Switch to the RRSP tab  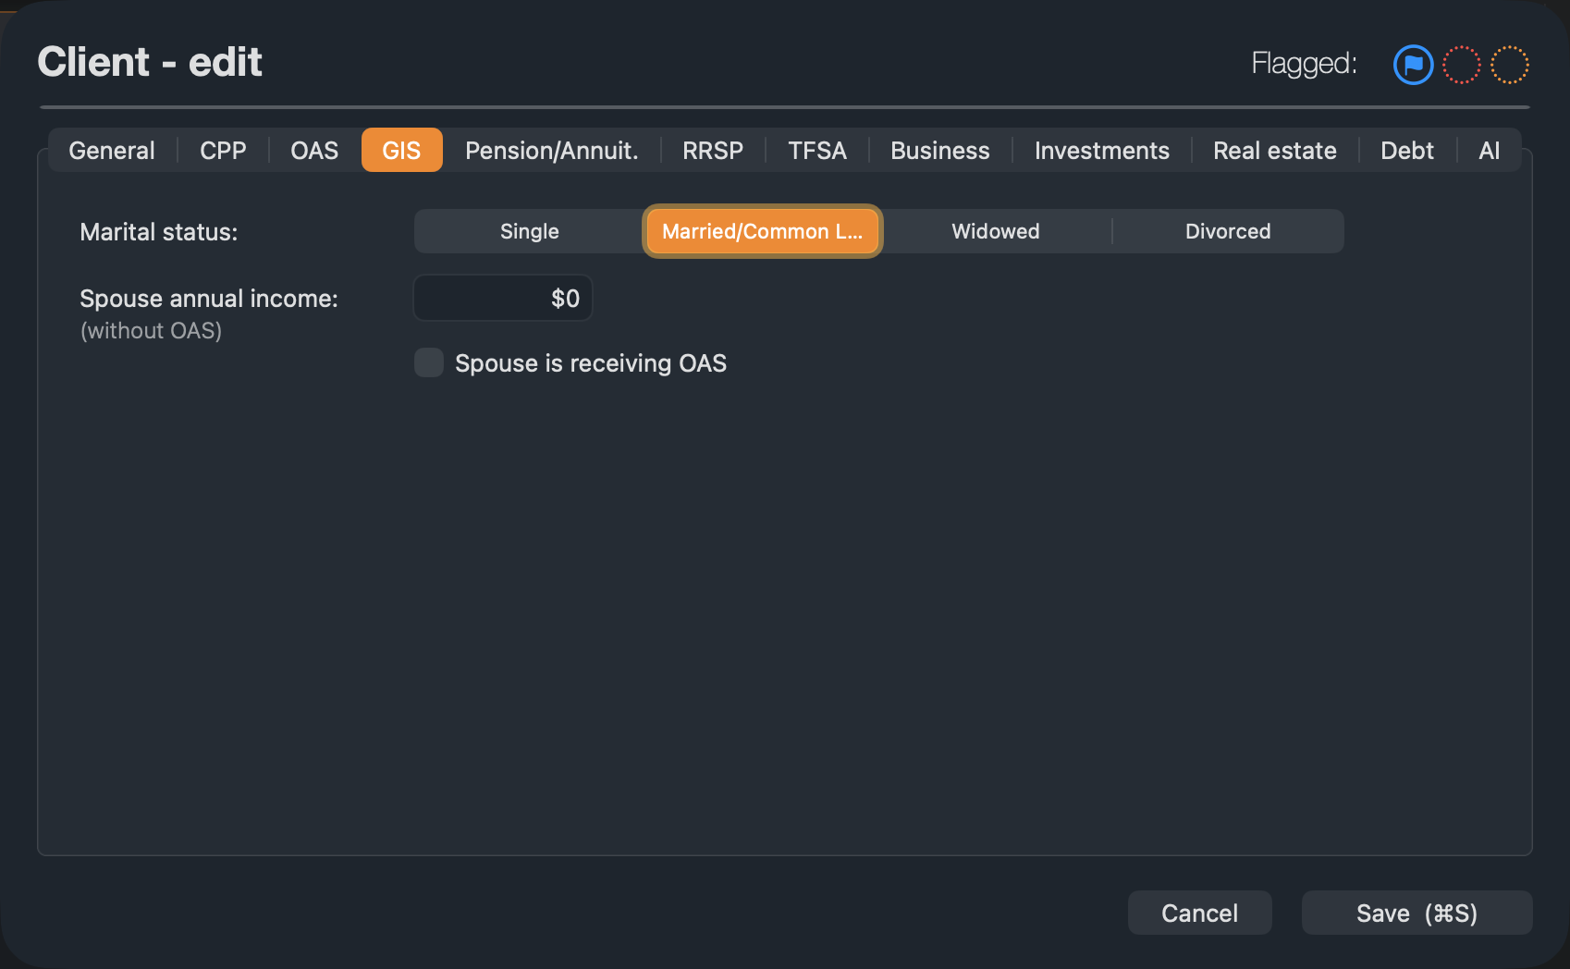point(713,151)
